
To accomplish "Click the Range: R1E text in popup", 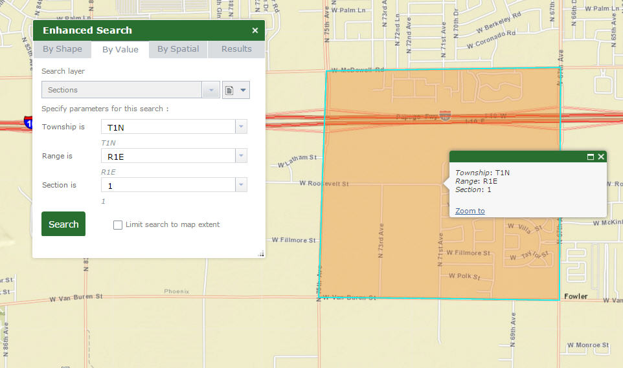I will pos(476,181).
